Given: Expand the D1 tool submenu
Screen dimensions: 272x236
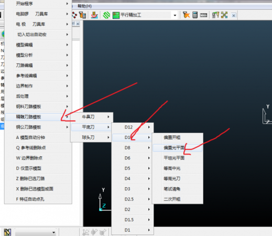Looking at the screenshot, I should point(133,230).
